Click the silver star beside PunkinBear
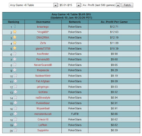142x136 pixels. [x=16, y=103]
